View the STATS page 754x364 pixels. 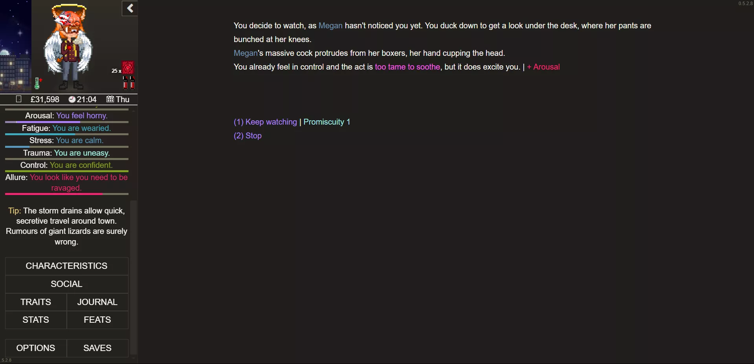(36, 320)
